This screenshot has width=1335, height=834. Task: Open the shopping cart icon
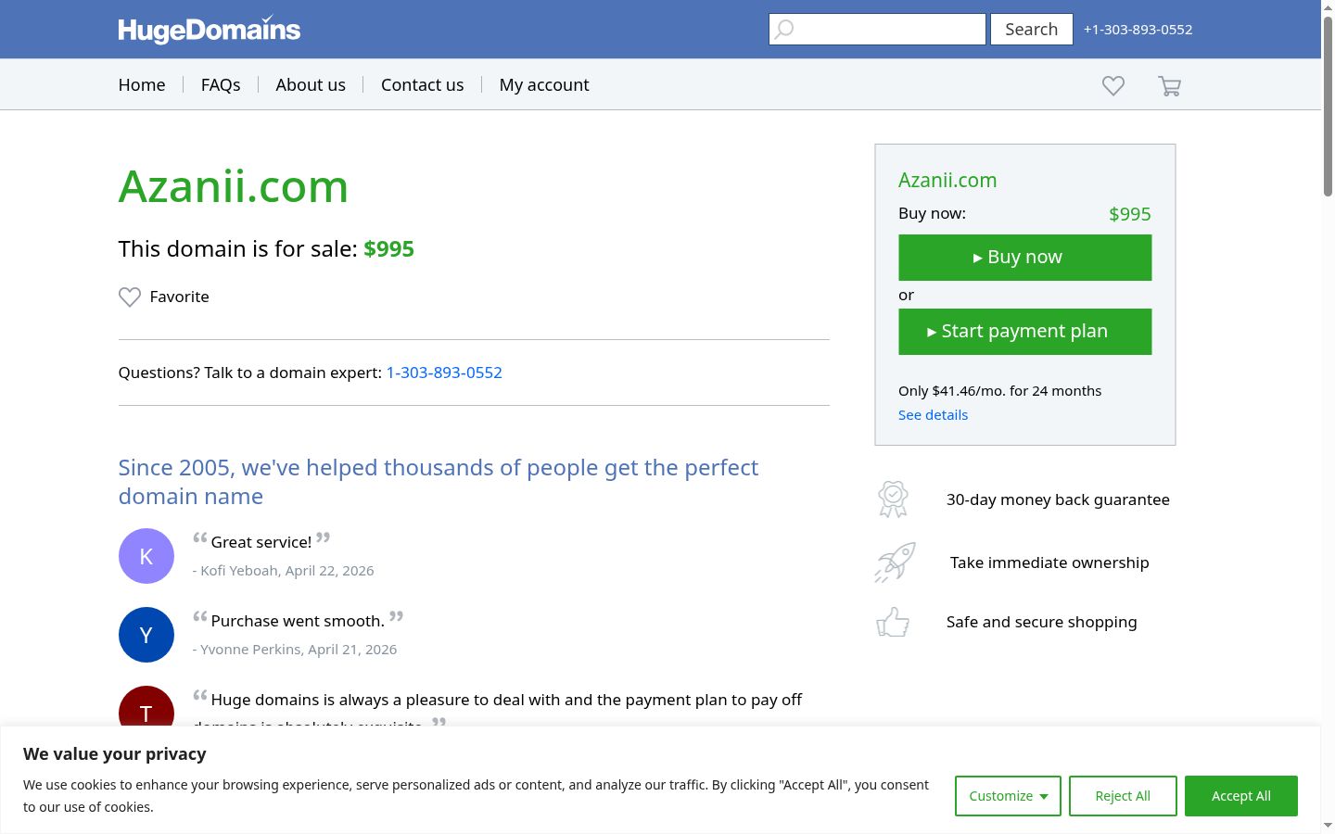(1169, 86)
